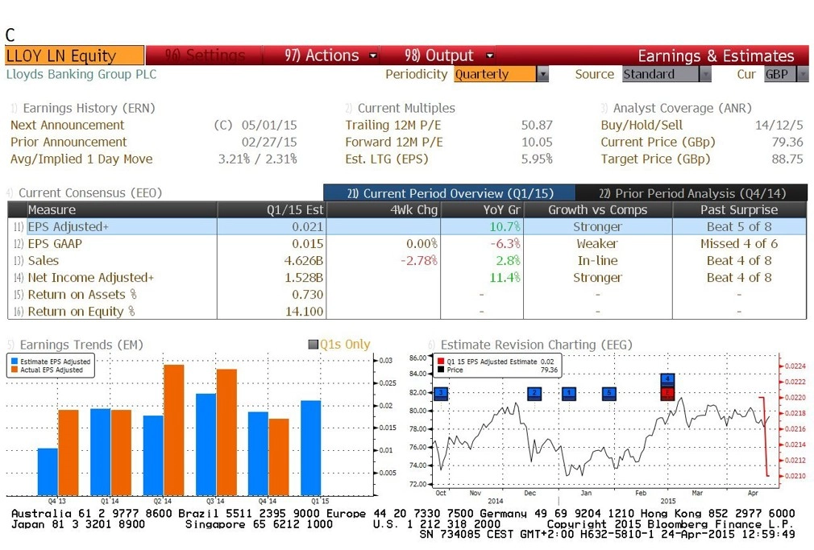Switch to Prior Period Analysis (Q4/14) tab

pyautogui.click(x=692, y=193)
